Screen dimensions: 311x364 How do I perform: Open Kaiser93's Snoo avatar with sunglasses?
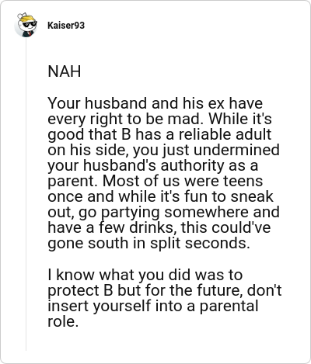pos(26,25)
